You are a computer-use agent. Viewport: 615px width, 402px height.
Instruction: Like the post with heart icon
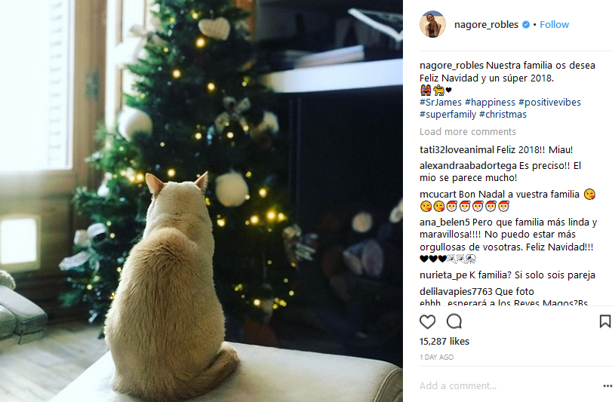[427, 321]
